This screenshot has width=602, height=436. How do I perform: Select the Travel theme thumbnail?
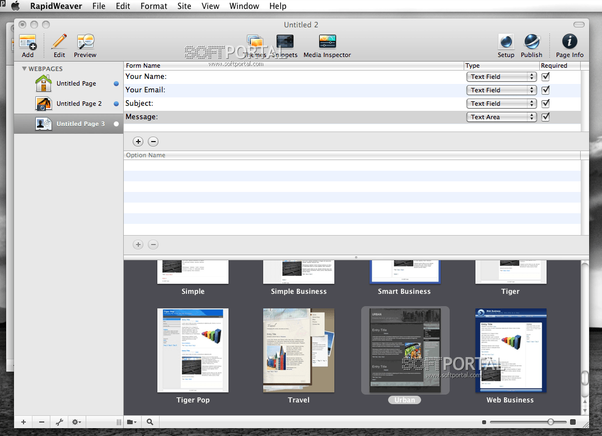click(298, 350)
